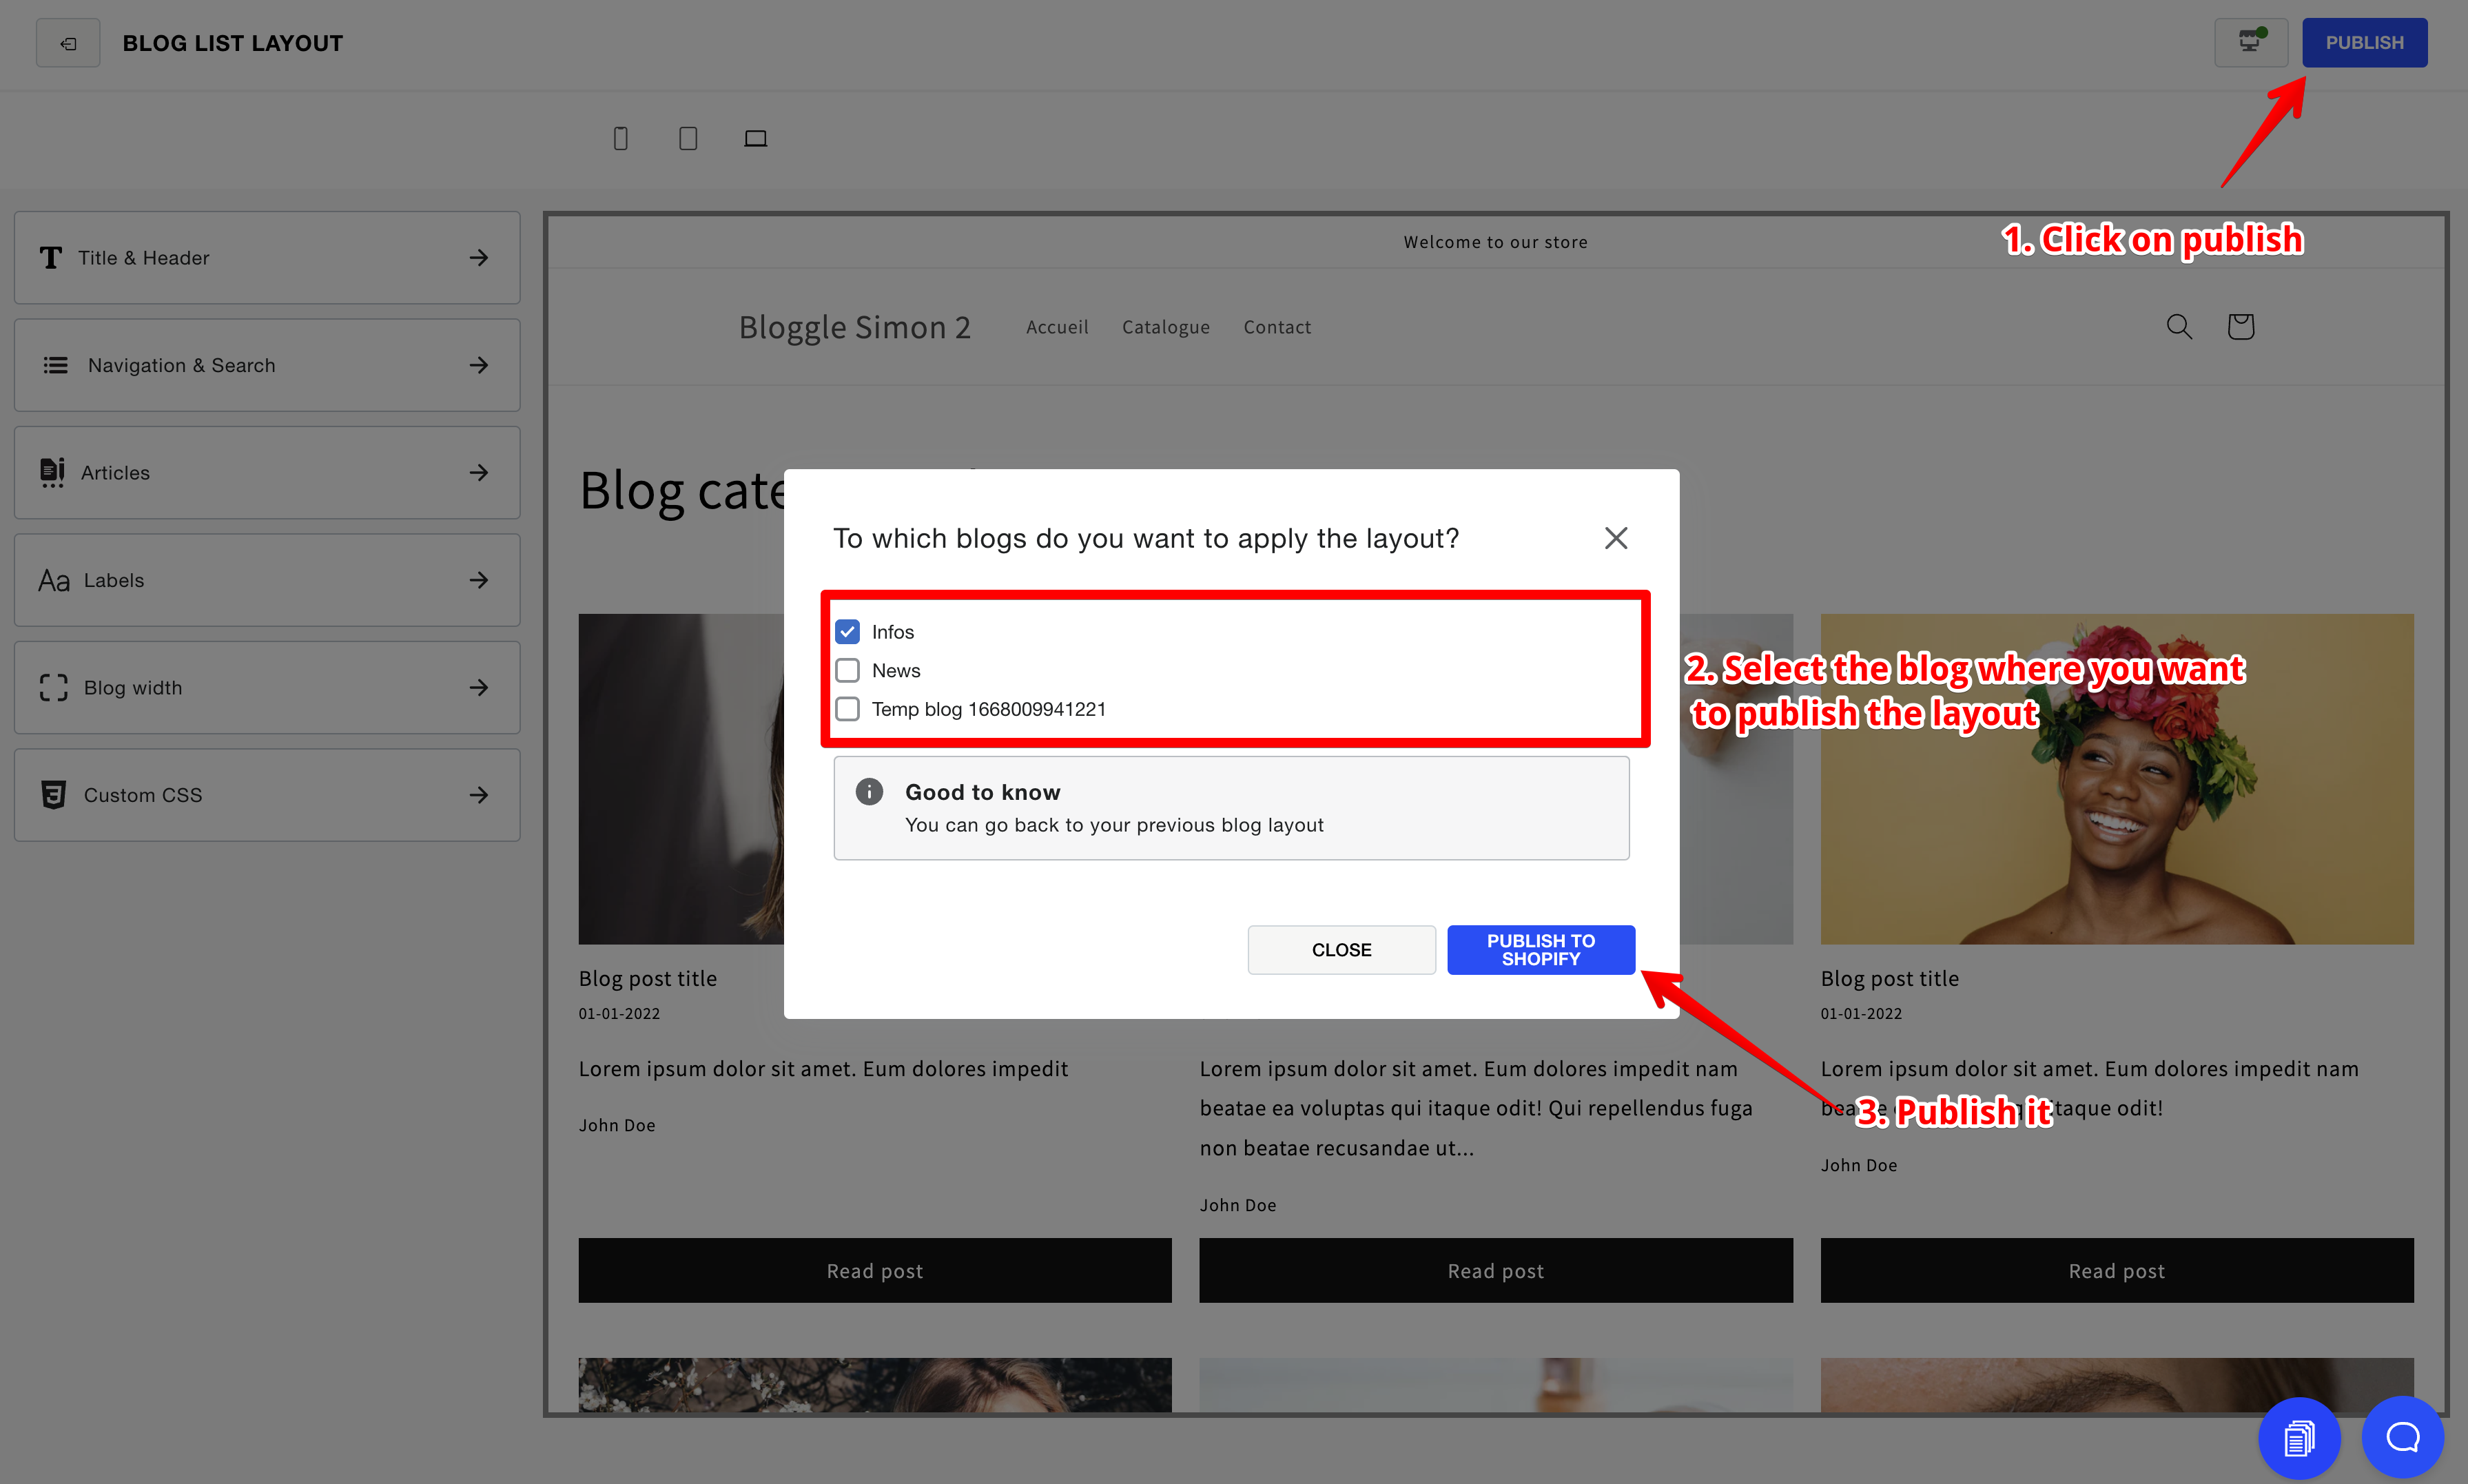Screen dimensions: 2468x1484
Task: Click the Close button in the dialog
Action: (x=1341, y=949)
